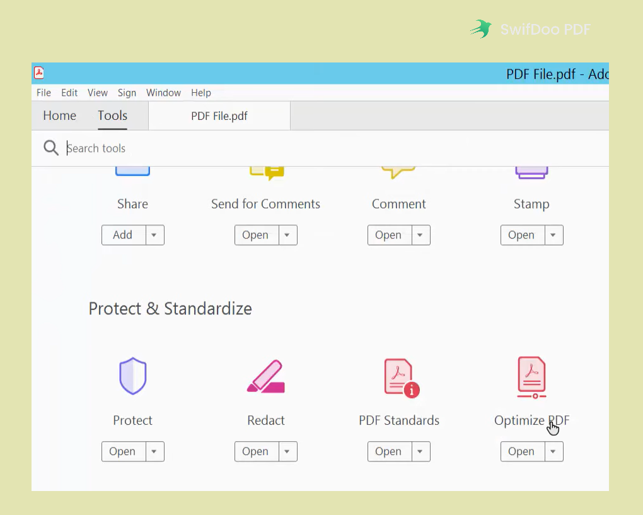Click the Acrobat app icon in title bar

pyautogui.click(x=39, y=73)
